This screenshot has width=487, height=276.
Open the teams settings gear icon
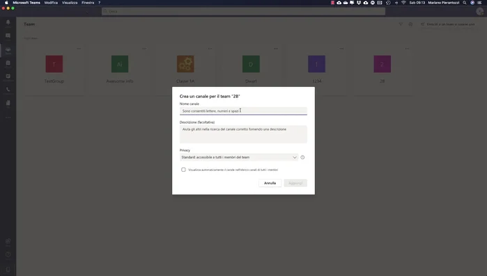(x=410, y=24)
